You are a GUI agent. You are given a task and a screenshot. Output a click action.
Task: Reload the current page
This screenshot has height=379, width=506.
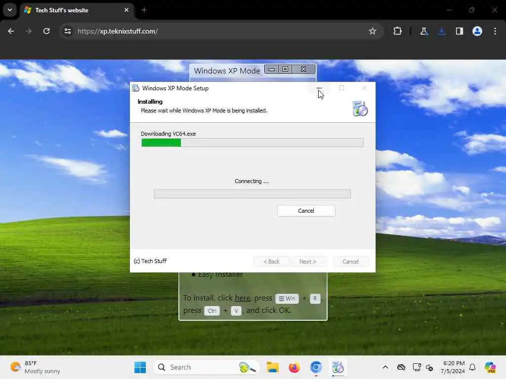tap(46, 31)
